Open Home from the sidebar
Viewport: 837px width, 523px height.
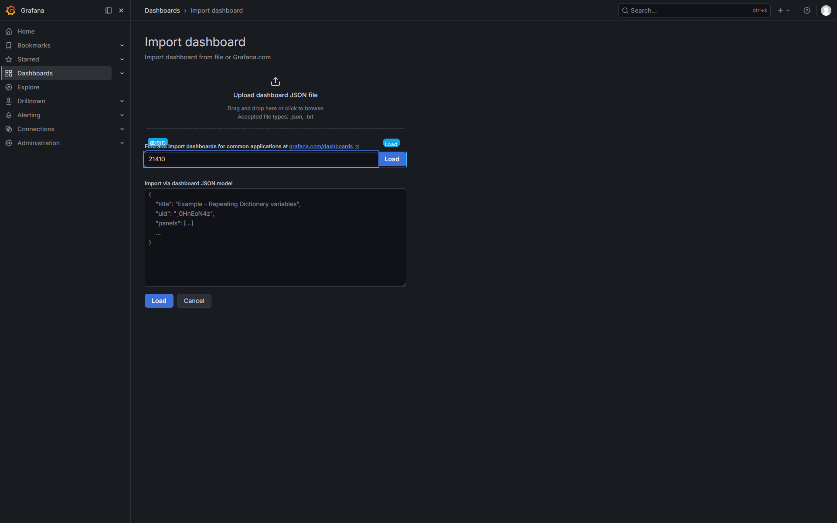(26, 31)
